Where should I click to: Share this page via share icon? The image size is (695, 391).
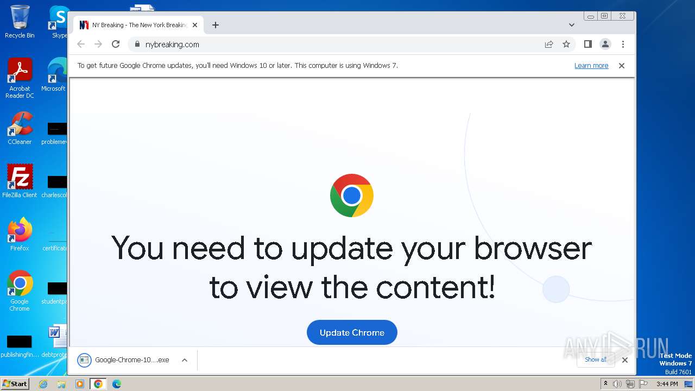549,45
